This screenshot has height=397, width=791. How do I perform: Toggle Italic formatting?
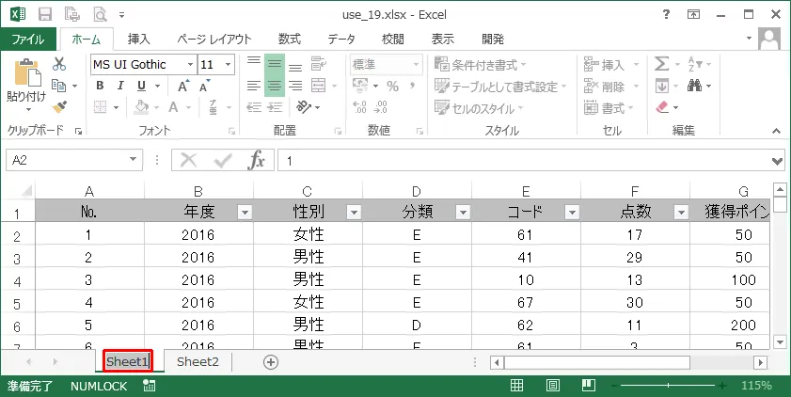[120, 86]
